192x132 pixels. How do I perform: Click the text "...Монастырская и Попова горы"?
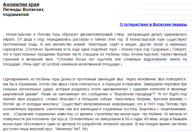[x=32, y=34]
